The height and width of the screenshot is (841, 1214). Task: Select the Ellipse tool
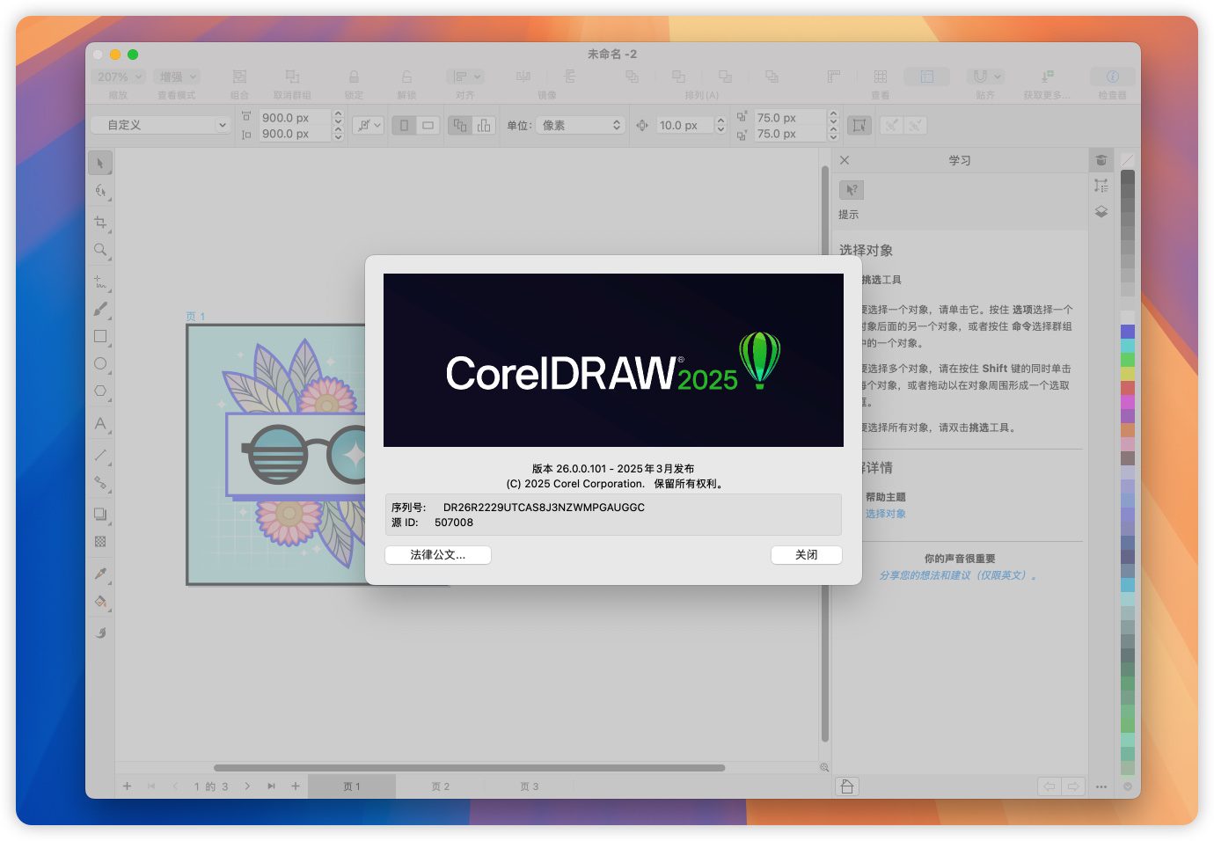tap(100, 363)
